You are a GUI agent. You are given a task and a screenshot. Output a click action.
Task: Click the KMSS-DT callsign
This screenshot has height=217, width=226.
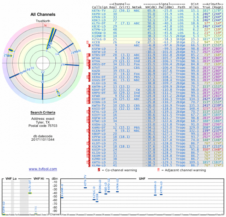99,64
